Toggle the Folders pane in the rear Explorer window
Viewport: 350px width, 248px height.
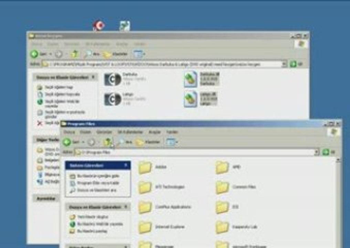coord(115,54)
